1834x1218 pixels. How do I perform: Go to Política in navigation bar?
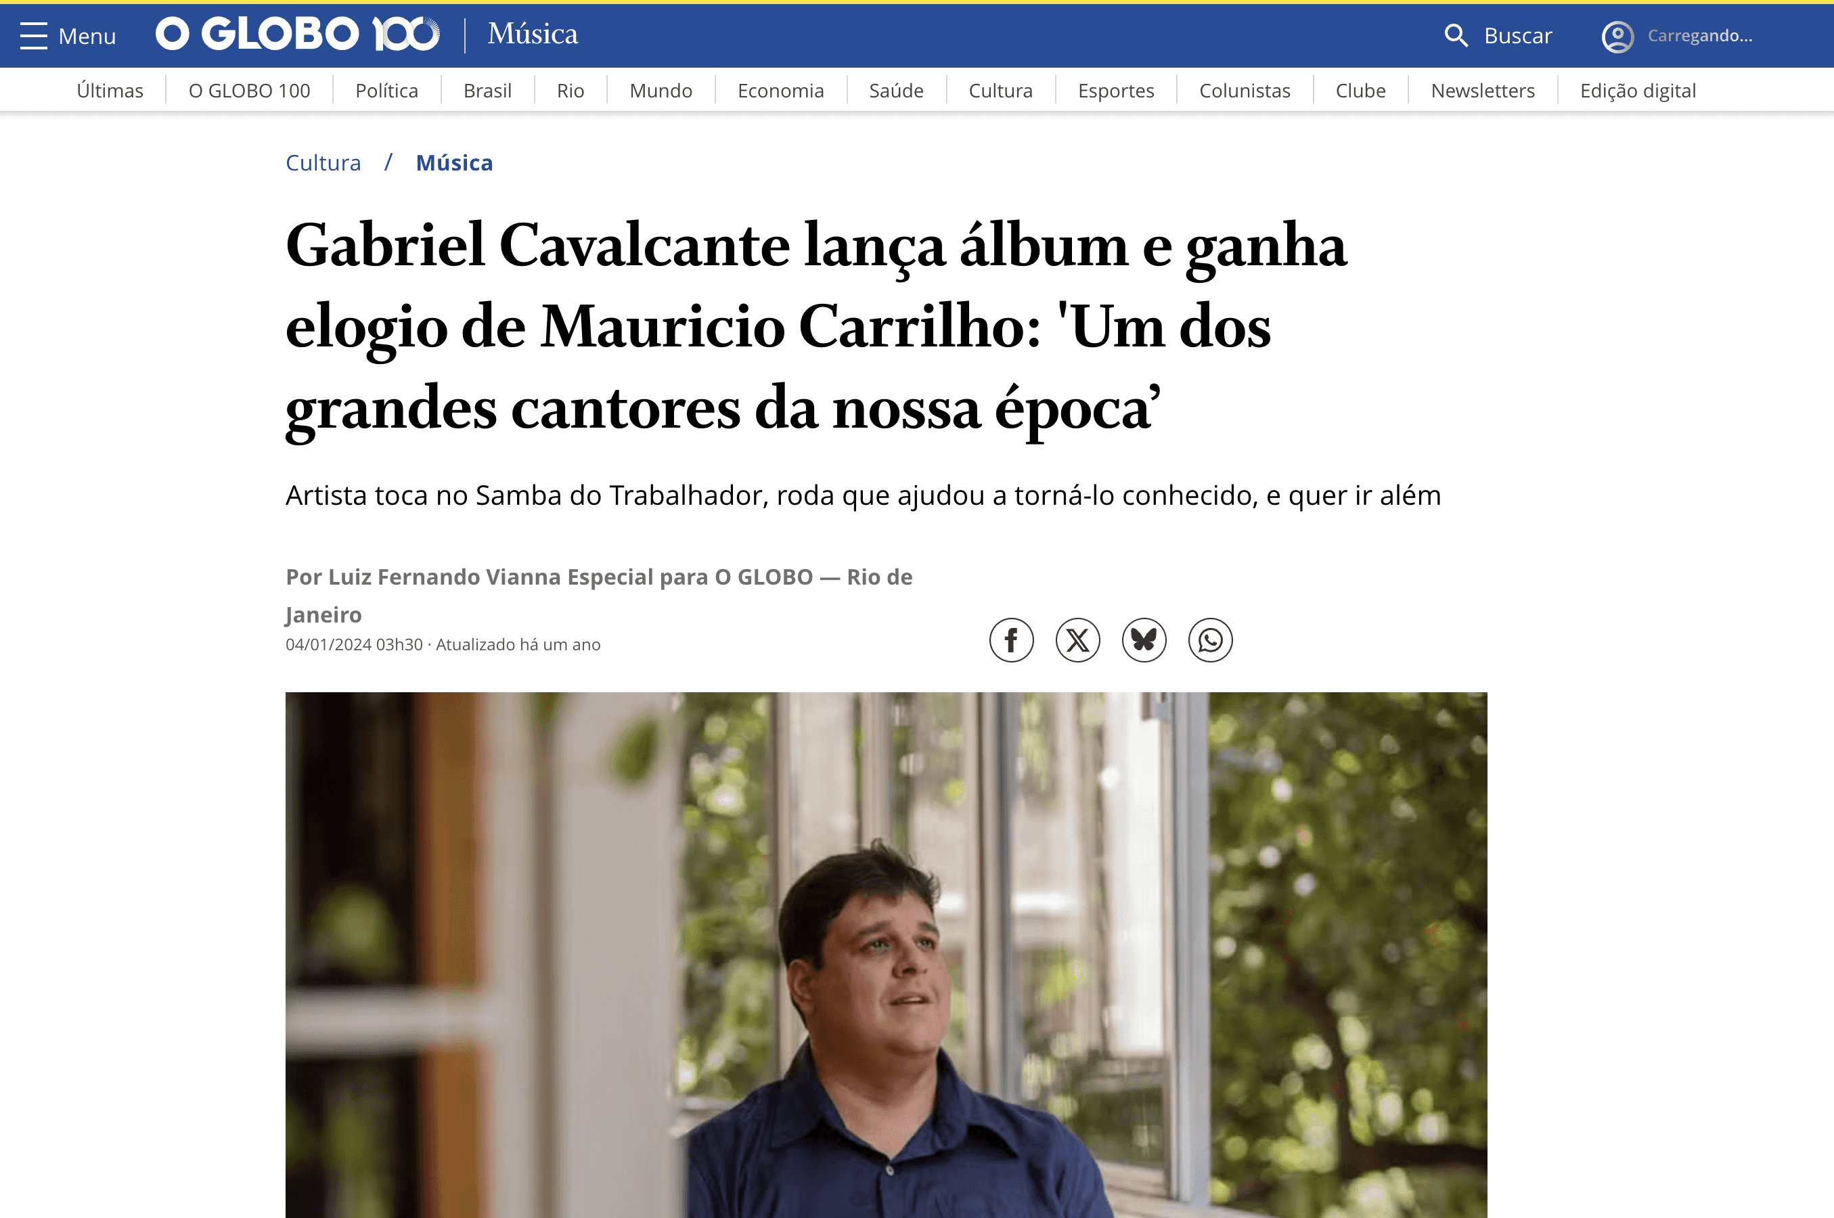coord(387,91)
